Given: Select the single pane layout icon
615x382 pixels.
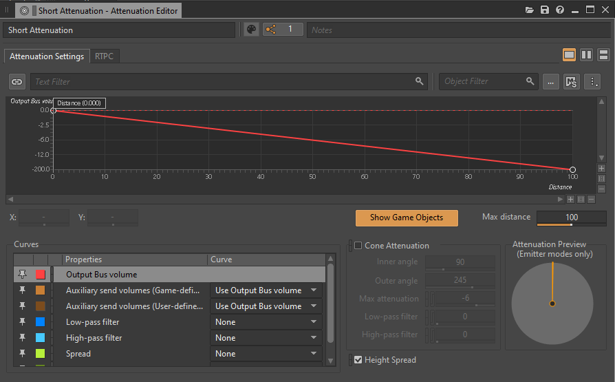Looking at the screenshot, I should coord(569,55).
